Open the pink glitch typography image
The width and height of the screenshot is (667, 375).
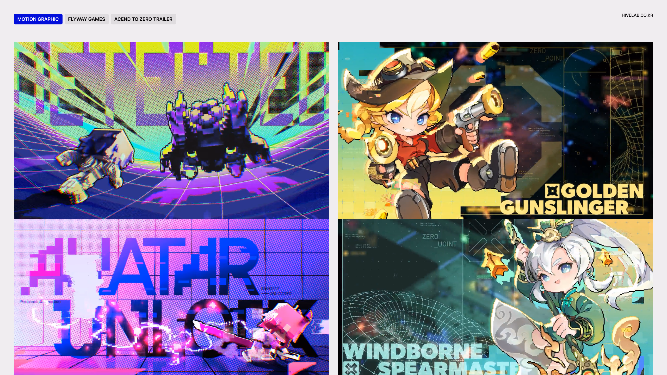pos(171,297)
